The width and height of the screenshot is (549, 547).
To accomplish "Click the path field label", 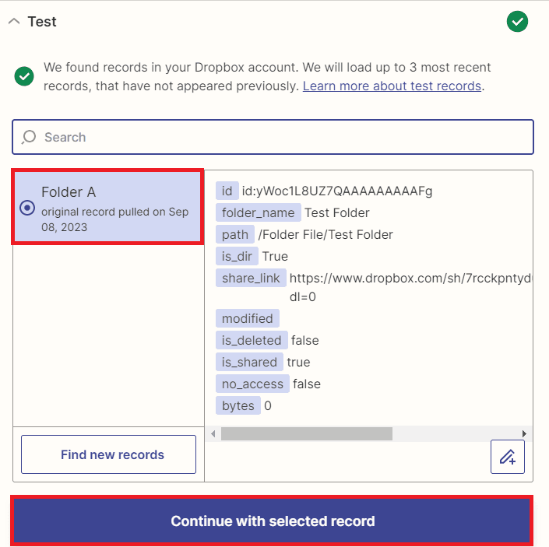I will [x=235, y=234].
